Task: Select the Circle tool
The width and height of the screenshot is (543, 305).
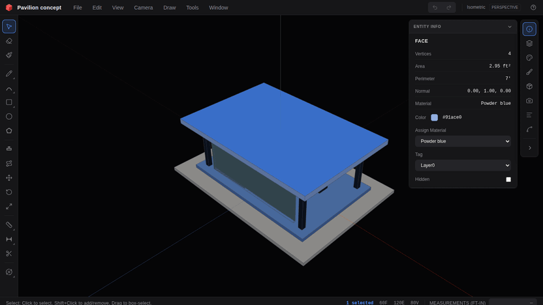Action: pyautogui.click(x=9, y=117)
